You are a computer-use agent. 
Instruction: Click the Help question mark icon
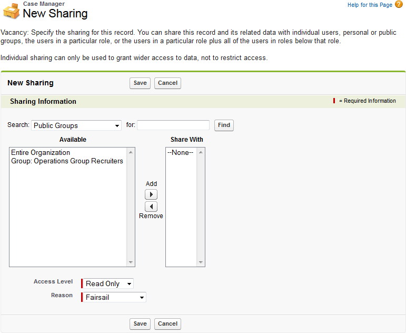(399, 5)
